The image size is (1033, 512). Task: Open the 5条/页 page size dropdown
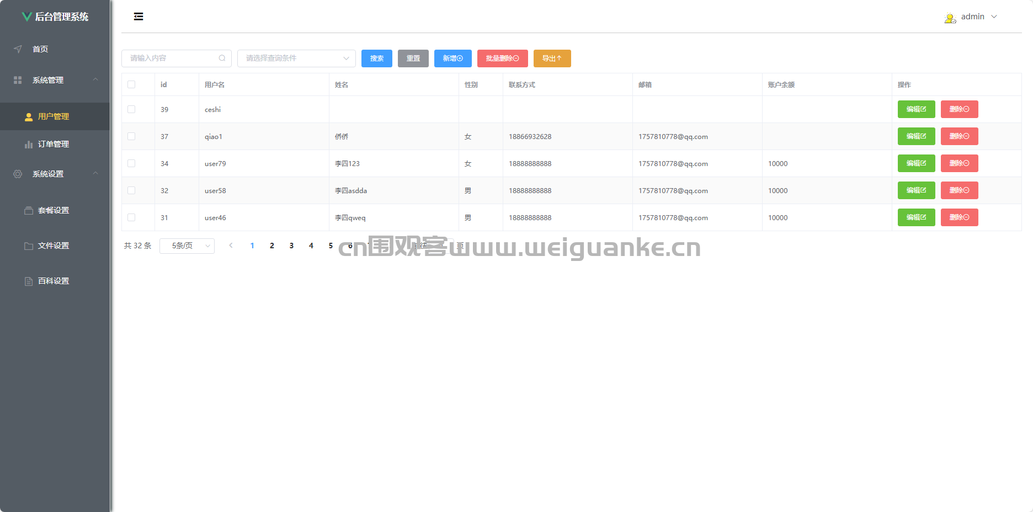[x=187, y=246]
